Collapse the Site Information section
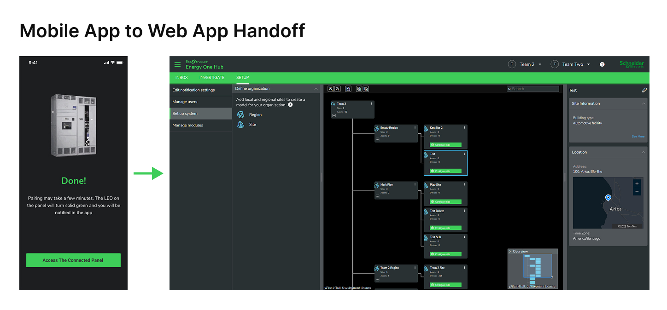This screenshot has height=310, width=667. (643, 103)
